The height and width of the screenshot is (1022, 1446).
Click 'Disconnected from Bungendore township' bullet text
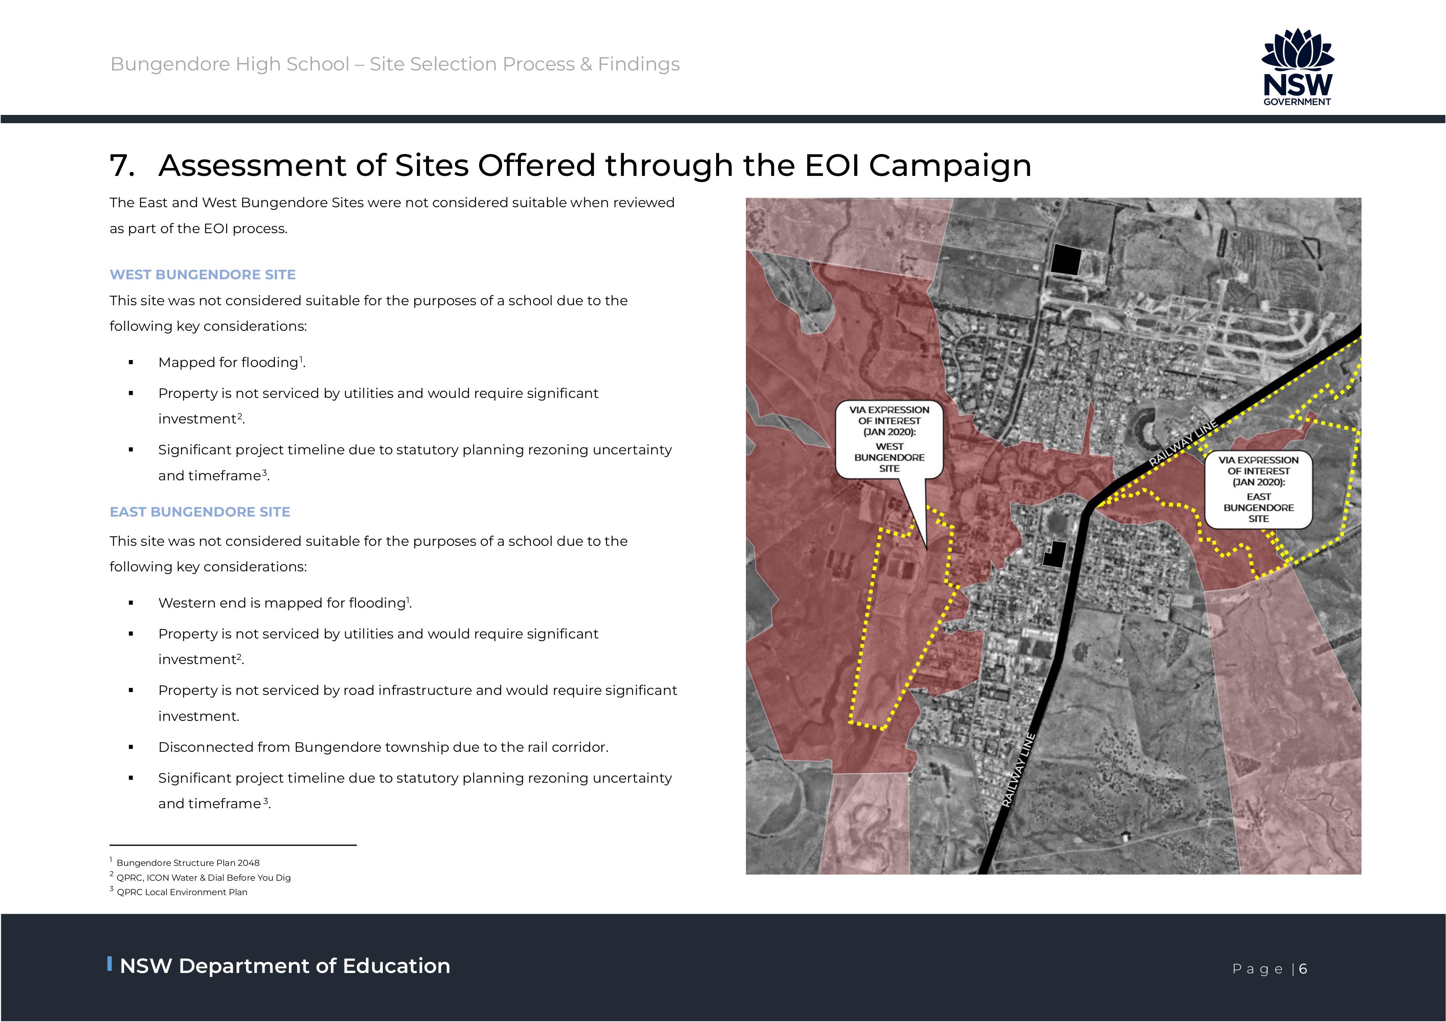(x=383, y=747)
